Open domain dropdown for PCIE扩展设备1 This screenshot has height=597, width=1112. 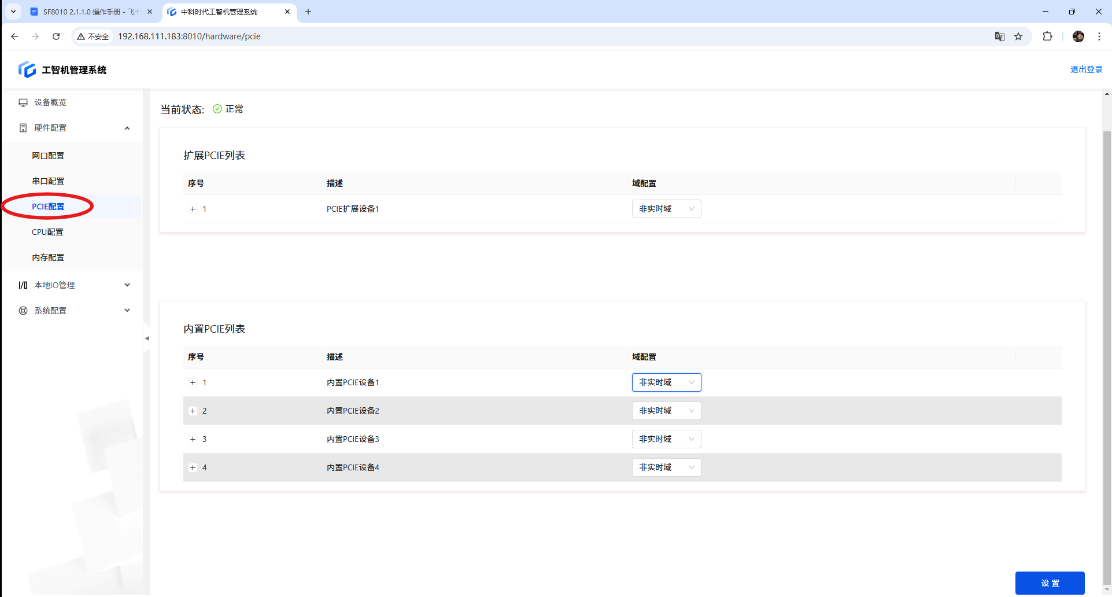tap(666, 209)
